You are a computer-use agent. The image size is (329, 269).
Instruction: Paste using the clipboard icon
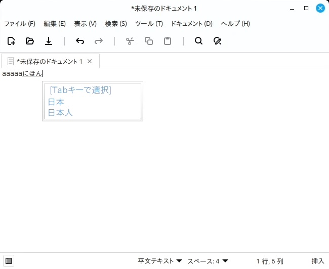[168, 41]
